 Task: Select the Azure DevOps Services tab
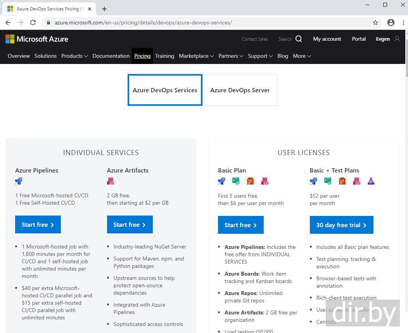[165, 90]
